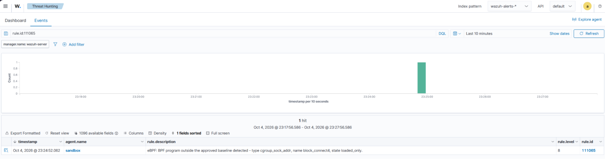Screen dimensions: 605x159
Task: Switch to the Events tab
Action: [41, 20]
